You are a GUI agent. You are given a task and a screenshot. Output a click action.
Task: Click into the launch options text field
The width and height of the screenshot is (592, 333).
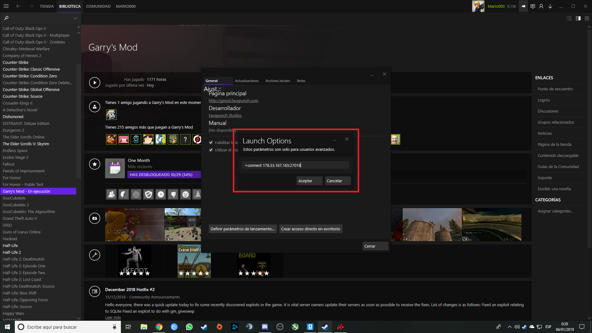(295, 165)
